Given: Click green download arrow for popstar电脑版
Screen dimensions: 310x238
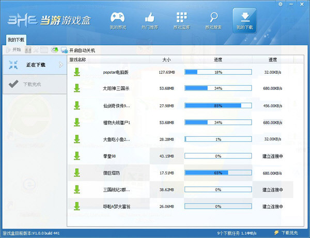Looking at the screenshot, I should click(77, 72).
